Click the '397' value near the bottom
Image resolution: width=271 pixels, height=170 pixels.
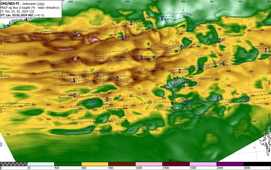[x=170, y=160]
